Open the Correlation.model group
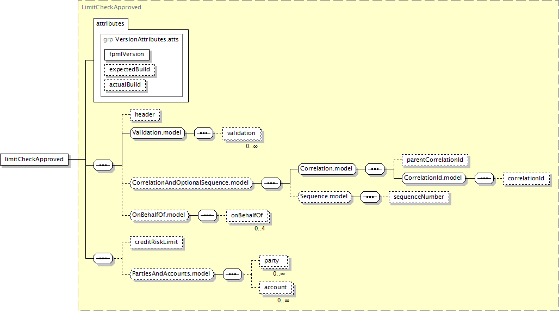Viewport: 559px width, 311px height. tap(327, 168)
